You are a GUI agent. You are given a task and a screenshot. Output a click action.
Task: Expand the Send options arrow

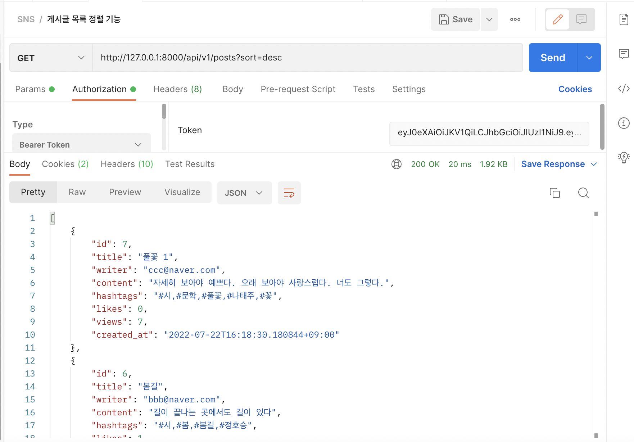coord(589,58)
